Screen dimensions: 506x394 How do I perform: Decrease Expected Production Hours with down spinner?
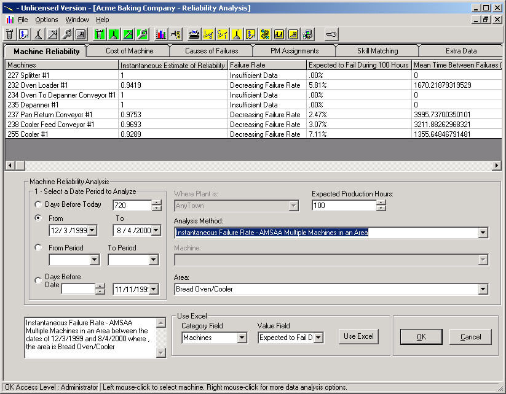[x=381, y=208]
